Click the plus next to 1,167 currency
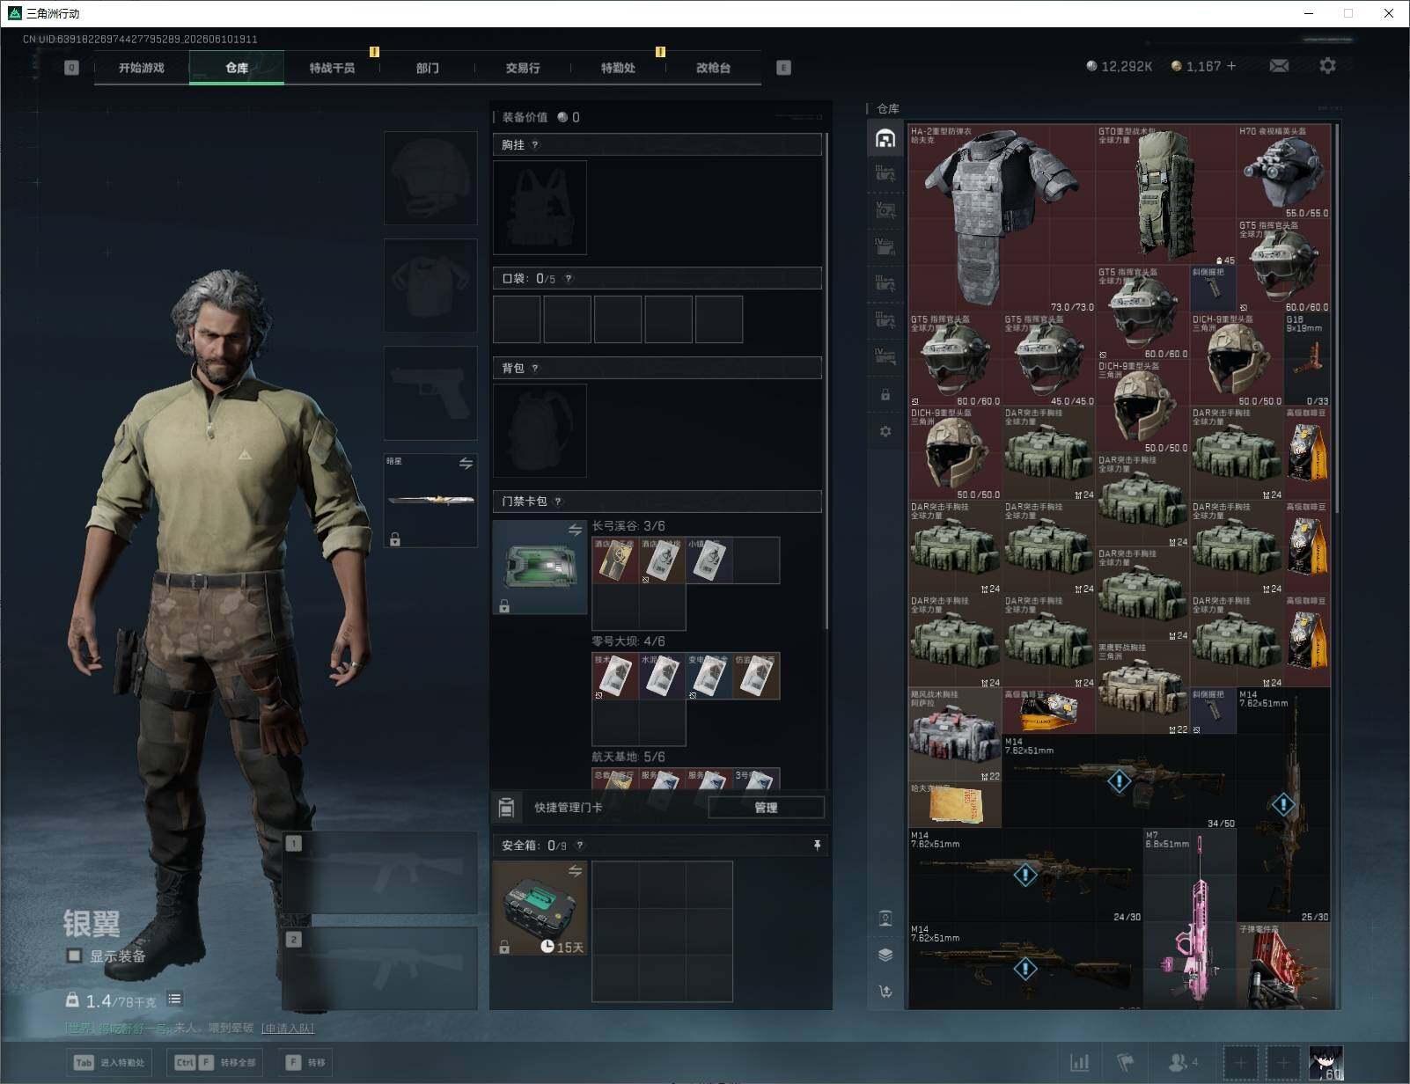 (x=1231, y=66)
